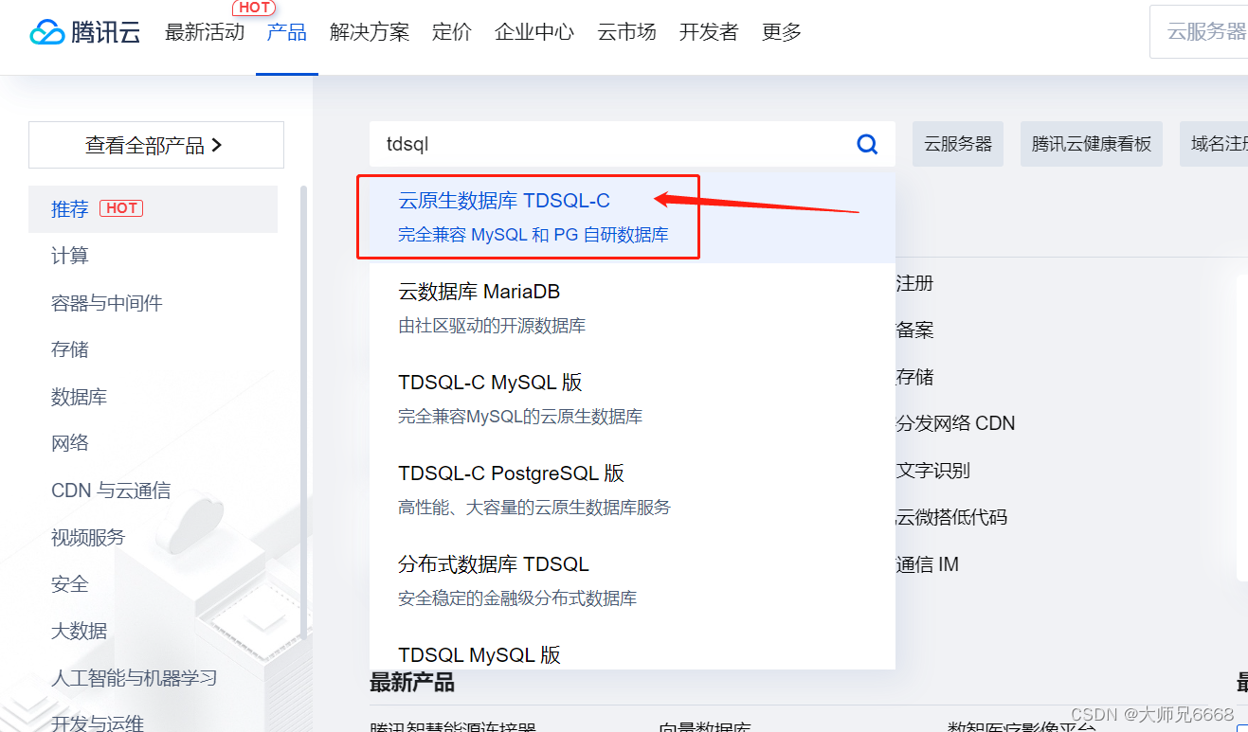The image size is (1248, 732).
Task: Choose the TDSQL-C PostgreSQL 版 suggestion
Action: pos(632,490)
